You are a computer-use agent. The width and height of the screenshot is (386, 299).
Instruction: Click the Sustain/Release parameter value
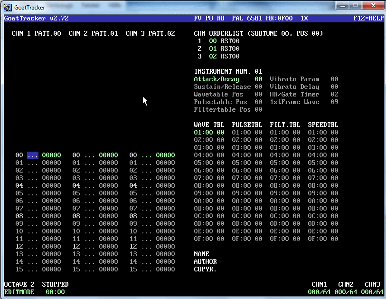(258, 87)
